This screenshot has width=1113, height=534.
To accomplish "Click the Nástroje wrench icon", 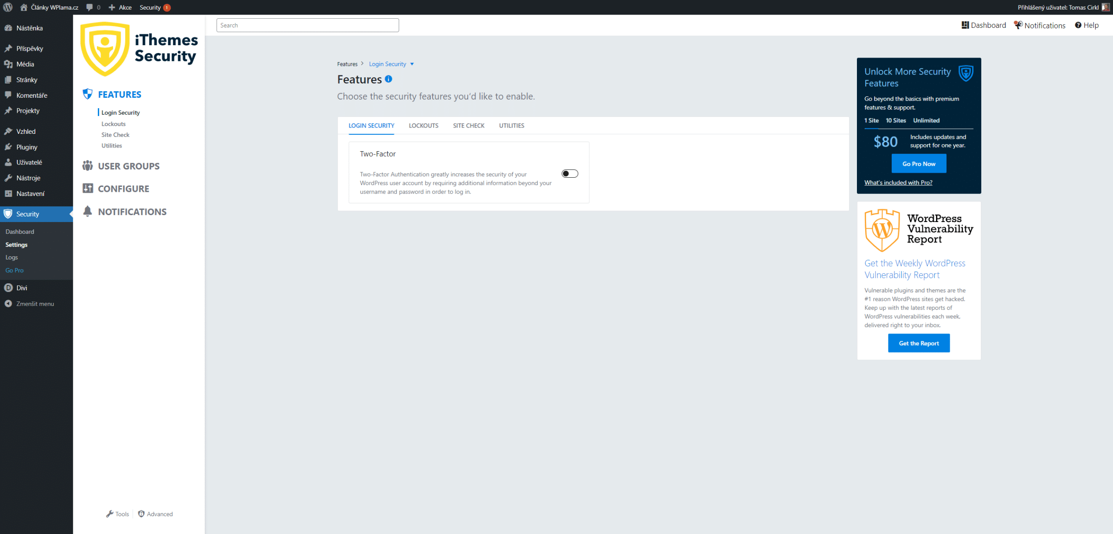I will 8,178.
